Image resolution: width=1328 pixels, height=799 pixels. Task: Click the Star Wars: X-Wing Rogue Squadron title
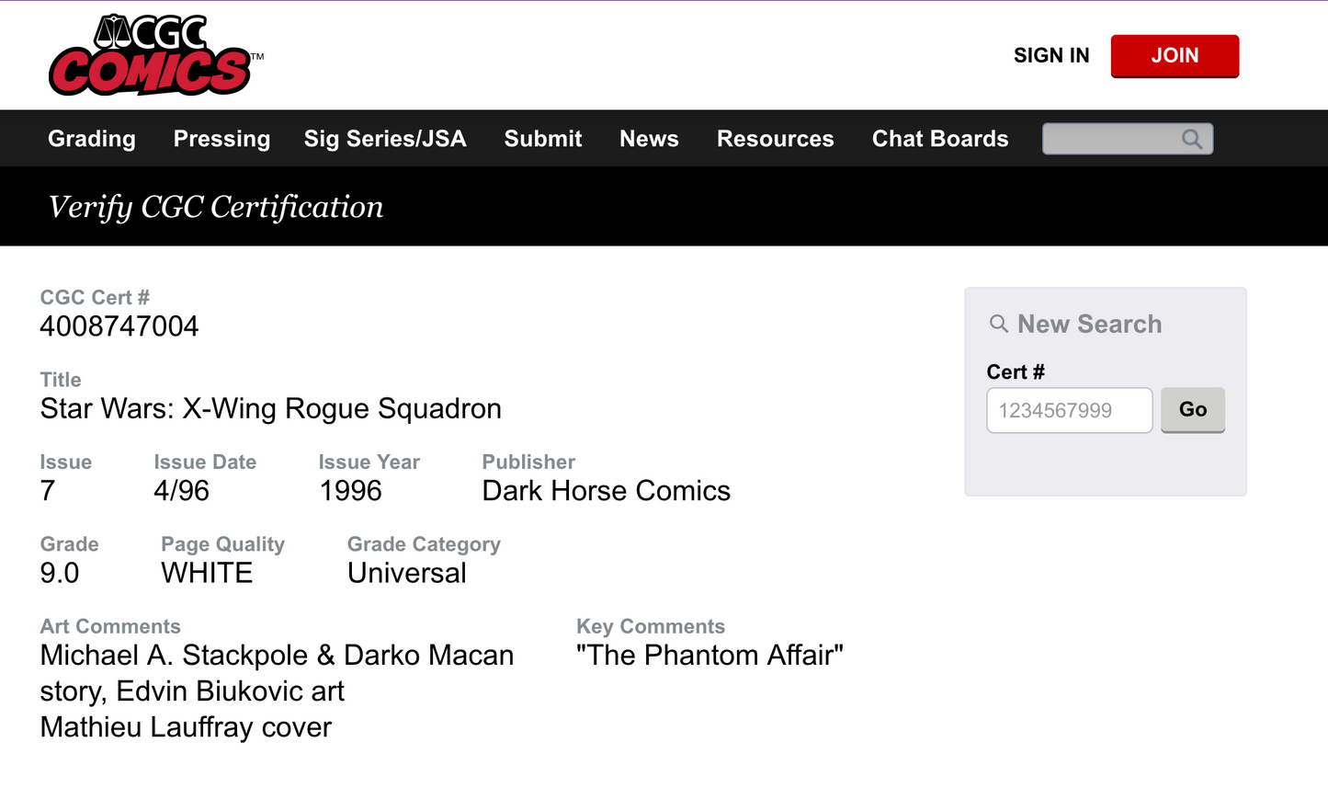pyautogui.click(x=270, y=408)
